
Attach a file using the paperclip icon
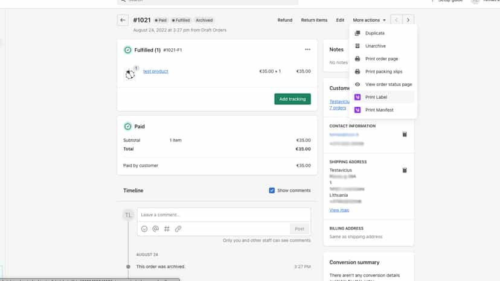pyautogui.click(x=178, y=229)
